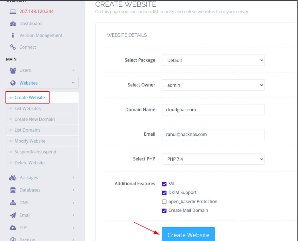Click the Create Mail Domain label text
The image size is (298, 241).
tap(188, 211)
